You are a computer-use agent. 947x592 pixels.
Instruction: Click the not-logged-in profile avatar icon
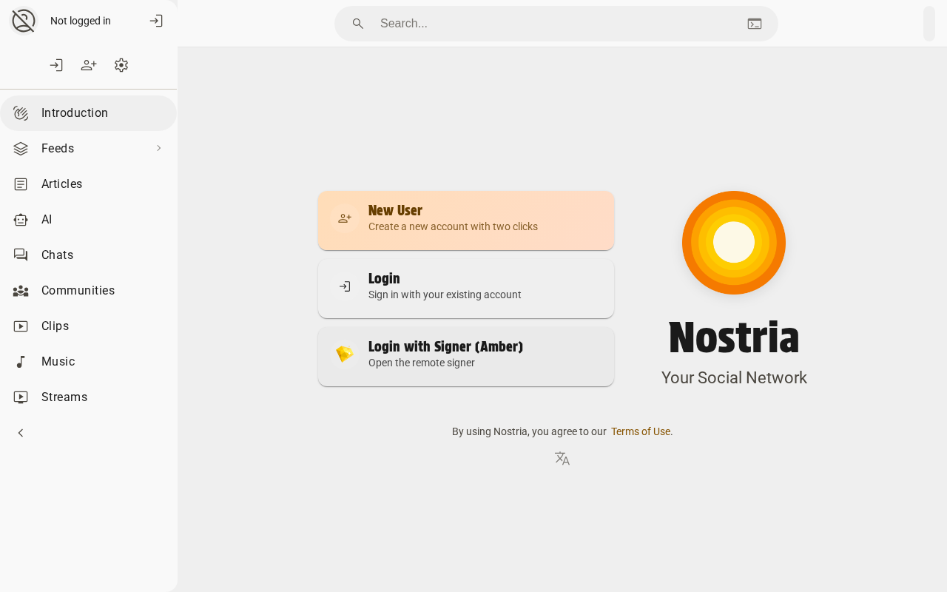[24, 21]
